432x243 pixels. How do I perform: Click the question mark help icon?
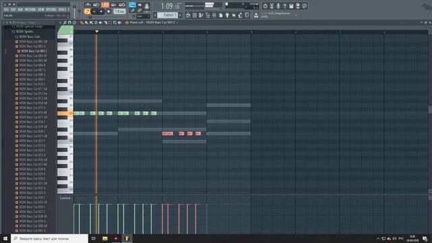[x=285, y=5]
